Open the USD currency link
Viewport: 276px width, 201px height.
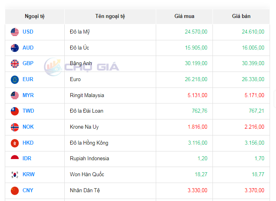(x=28, y=32)
